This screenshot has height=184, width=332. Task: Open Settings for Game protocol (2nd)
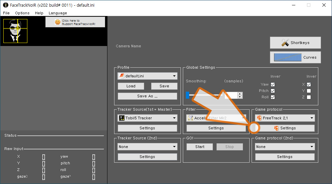[x=285, y=157]
